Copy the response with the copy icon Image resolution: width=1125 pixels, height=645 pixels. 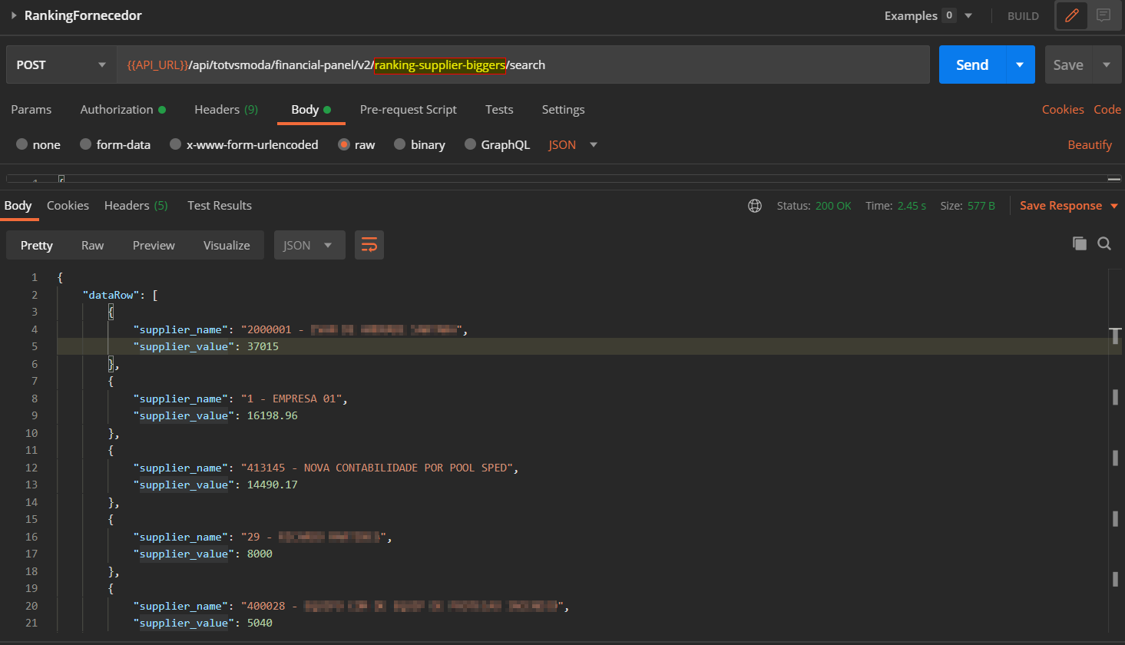coord(1080,243)
